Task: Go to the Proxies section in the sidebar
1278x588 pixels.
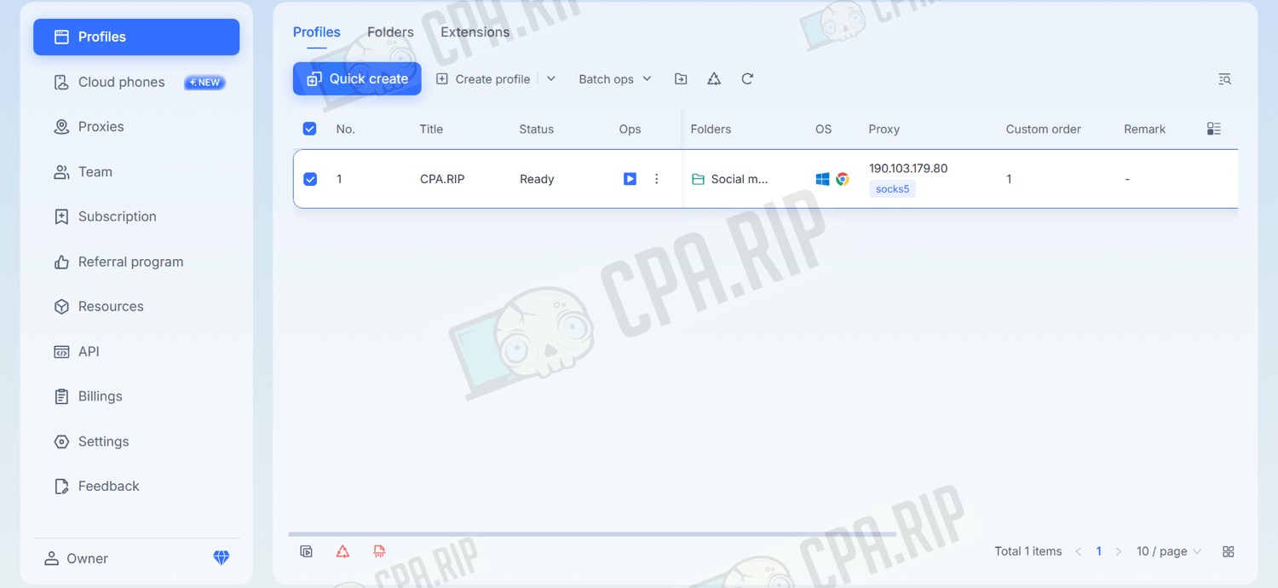Action: coord(101,127)
